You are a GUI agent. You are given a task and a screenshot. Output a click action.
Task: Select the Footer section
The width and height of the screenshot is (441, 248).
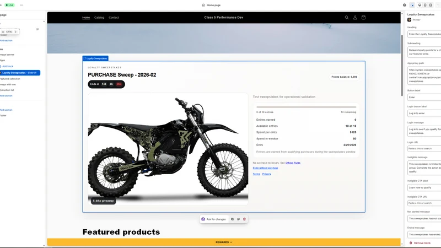point(3,115)
